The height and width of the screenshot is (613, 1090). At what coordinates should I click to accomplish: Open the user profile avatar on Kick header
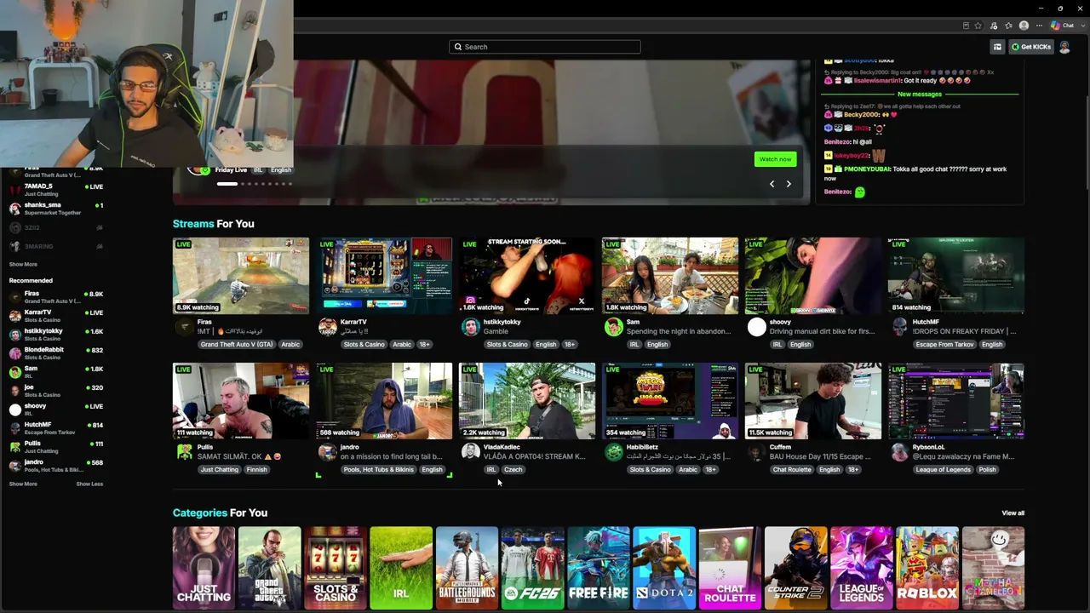click(x=1064, y=47)
